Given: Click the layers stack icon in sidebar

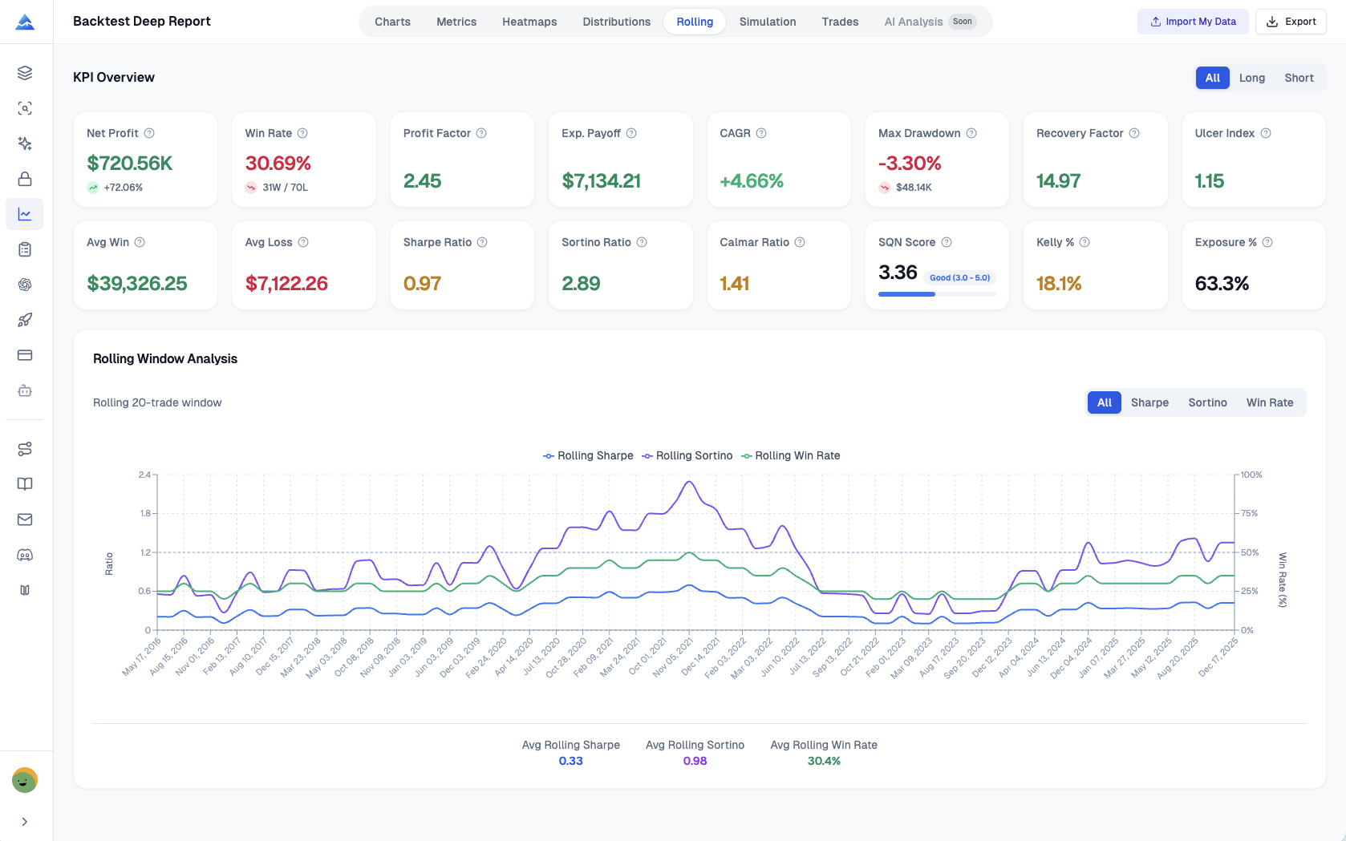Looking at the screenshot, I should click(25, 73).
